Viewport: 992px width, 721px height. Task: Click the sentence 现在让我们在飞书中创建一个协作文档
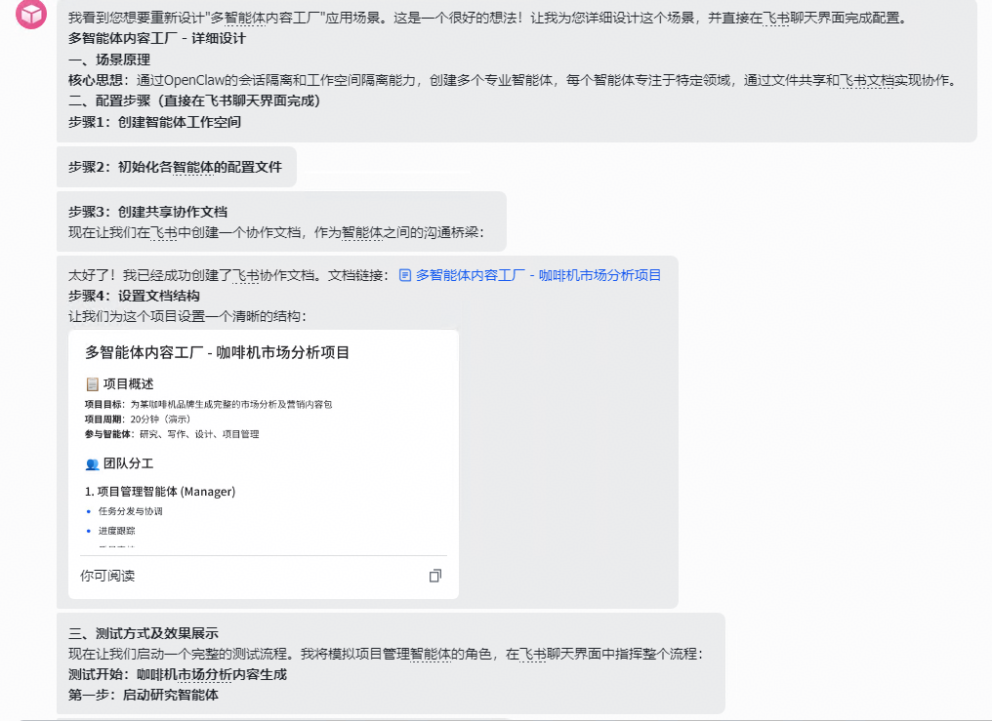tap(276, 232)
